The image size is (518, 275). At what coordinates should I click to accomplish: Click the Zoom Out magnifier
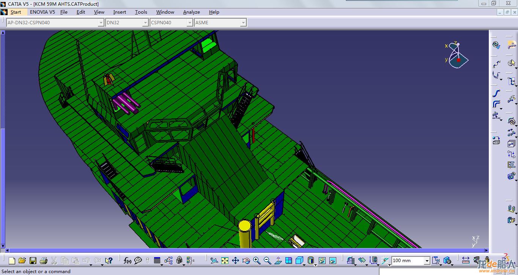tap(268, 261)
